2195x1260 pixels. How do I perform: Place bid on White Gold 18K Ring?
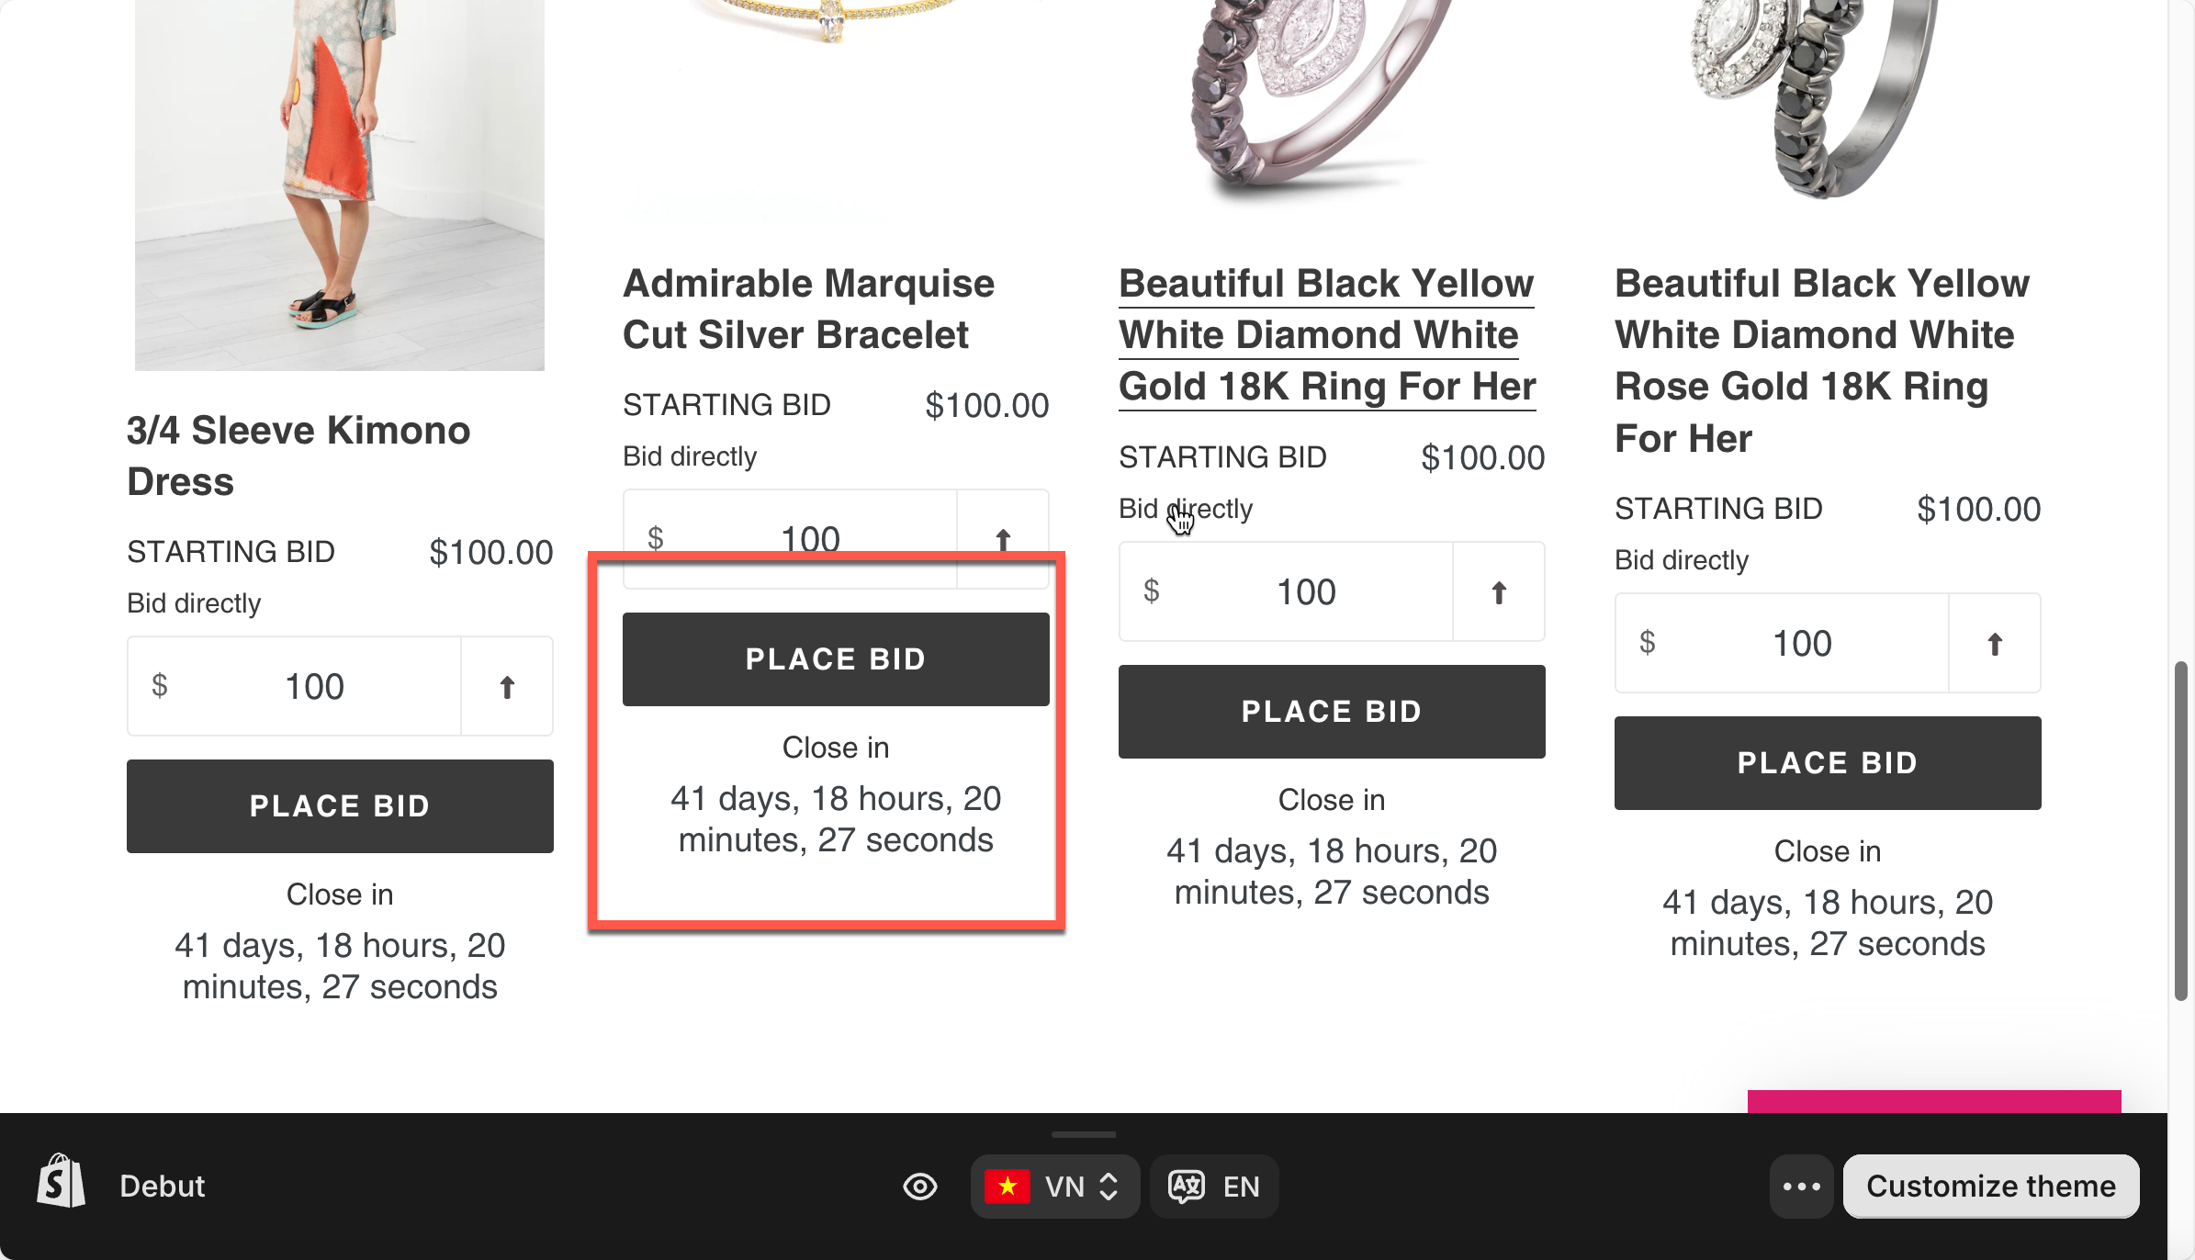tap(1332, 712)
